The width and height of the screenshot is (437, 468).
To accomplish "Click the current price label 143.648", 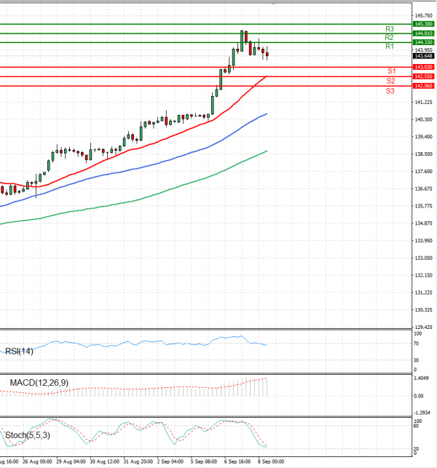I will (423, 56).
